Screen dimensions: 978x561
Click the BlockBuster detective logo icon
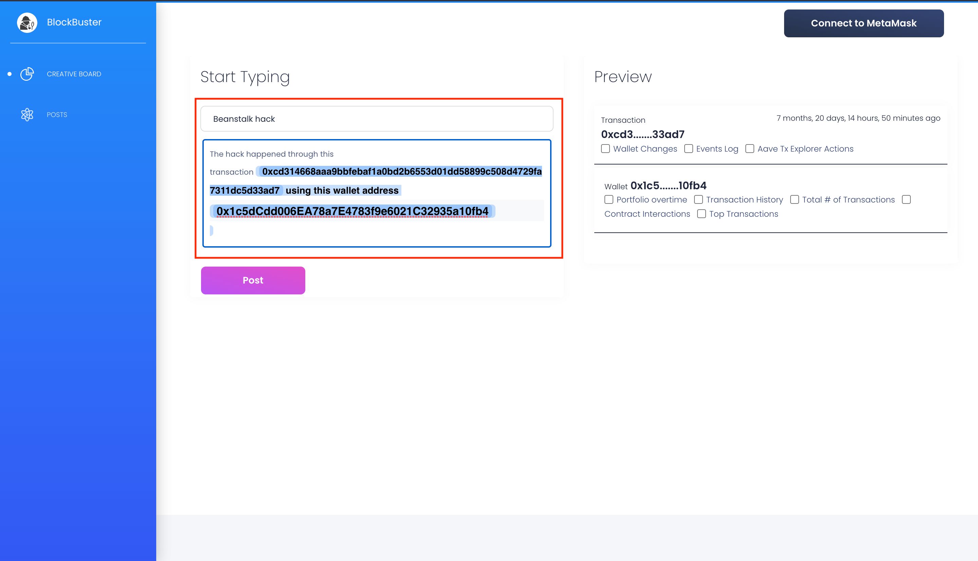[x=27, y=23]
